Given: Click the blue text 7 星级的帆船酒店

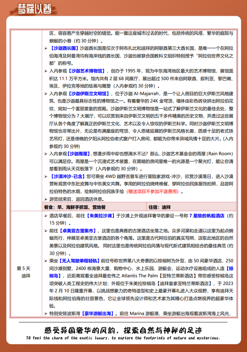Looking at the screenshot, I should coord(207,216).
